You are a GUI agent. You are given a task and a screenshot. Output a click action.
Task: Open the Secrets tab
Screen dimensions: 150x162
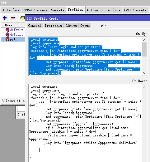[58, 10]
